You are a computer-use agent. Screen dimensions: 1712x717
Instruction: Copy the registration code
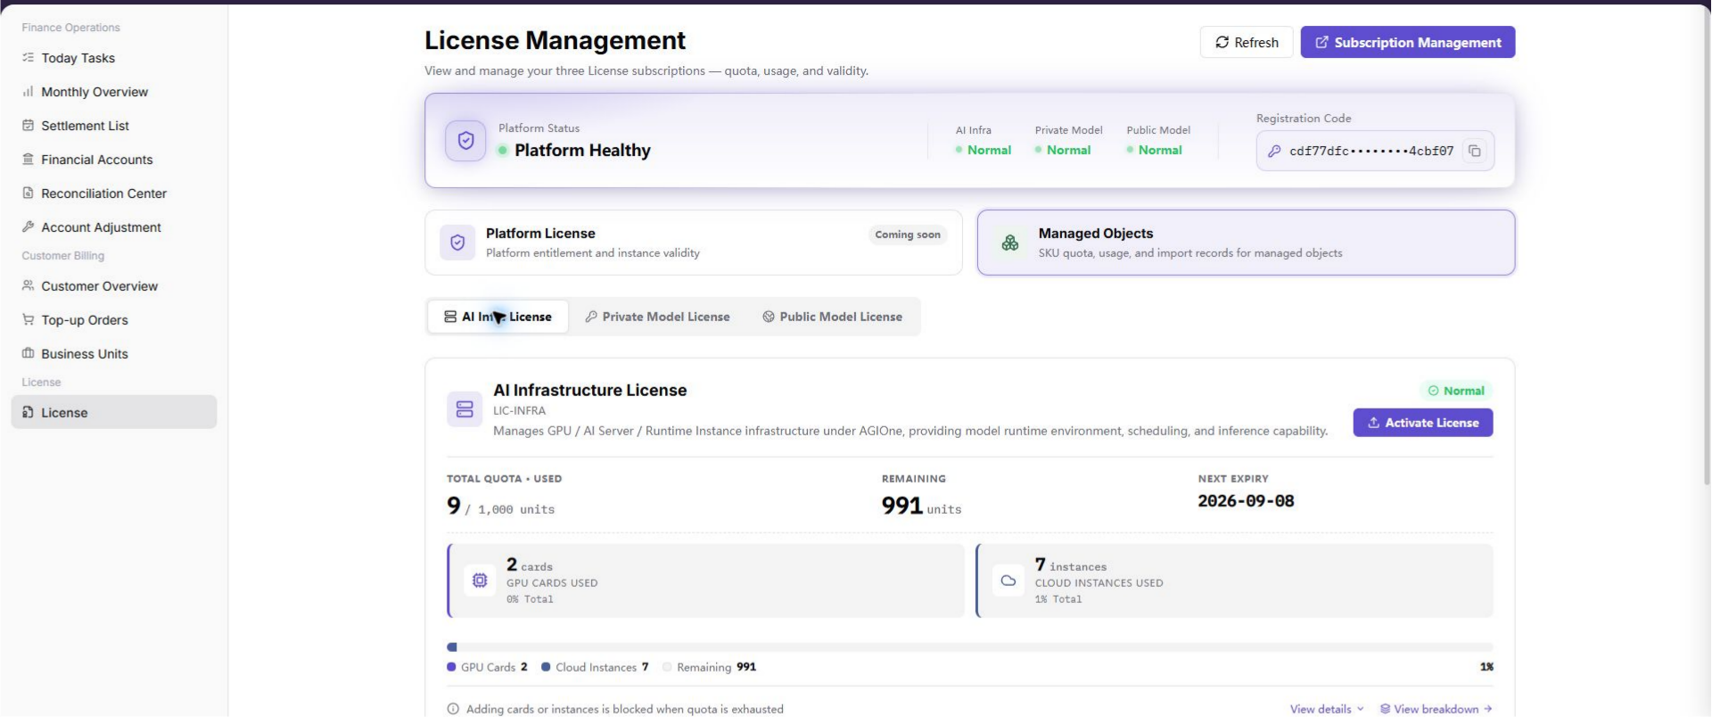(1475, 151)
